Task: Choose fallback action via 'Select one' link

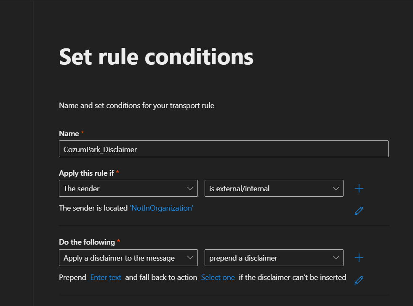Action: pyautogui.click(x=218, y=277)
